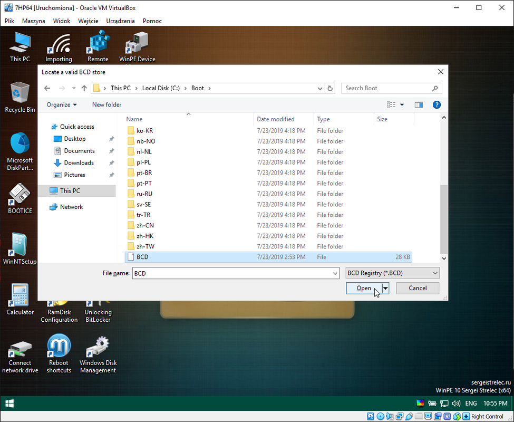Launch Microsoft DiskPart desktop shortcut

(20, 151)
